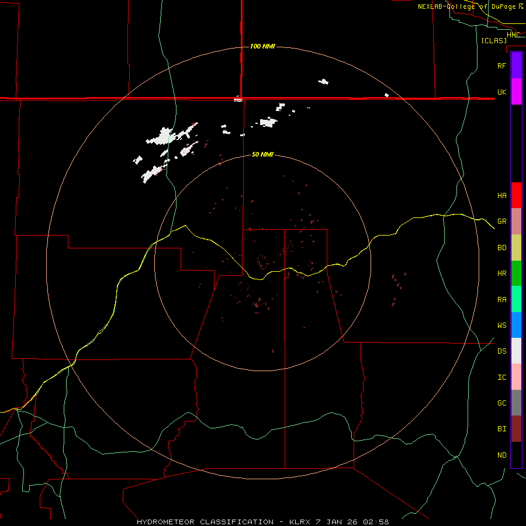Click the KLRX 7 JAN 26 02:58 timestamp
Screen dimensions: 526x526
tap(339, 522)
